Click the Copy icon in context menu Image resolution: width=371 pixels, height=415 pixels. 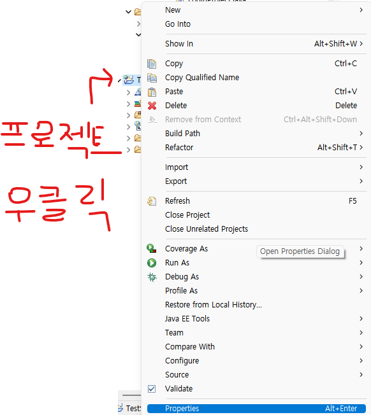point(152,64)
